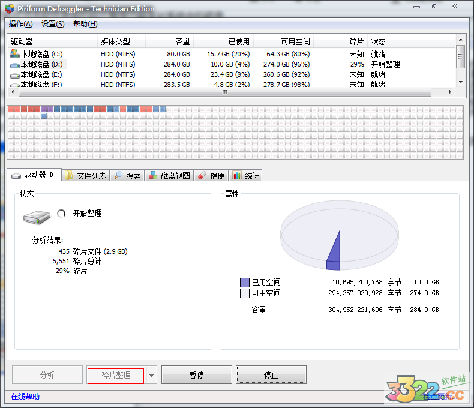Switch to the 搜索 tab

coord(127,175)
